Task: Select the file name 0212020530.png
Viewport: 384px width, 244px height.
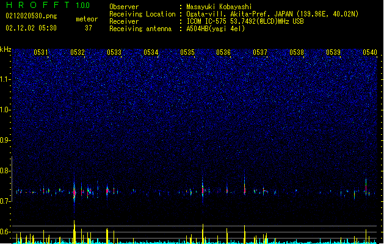Action: (x=31, y=16)
